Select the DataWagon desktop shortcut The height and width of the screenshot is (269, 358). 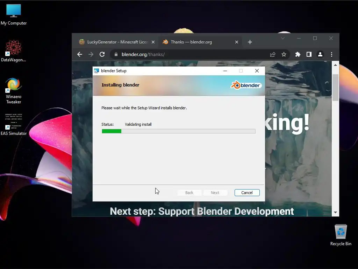14,51
